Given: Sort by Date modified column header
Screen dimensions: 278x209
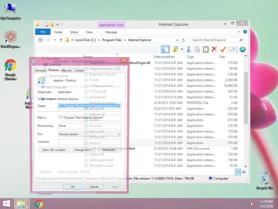Looking at the screenshot, I should point(164,57).
